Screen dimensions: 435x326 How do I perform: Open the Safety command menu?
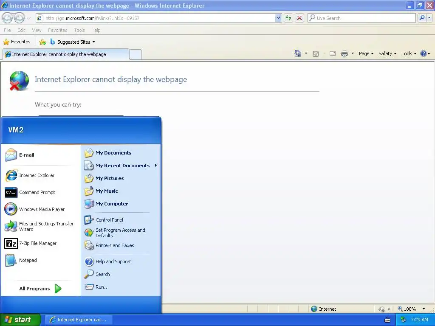point(387,53)
